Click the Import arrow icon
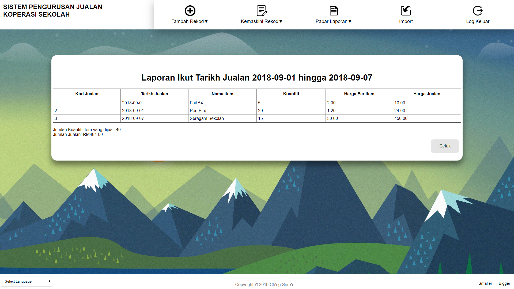Viewport: 514px width, 289px height. pos(406,11)
